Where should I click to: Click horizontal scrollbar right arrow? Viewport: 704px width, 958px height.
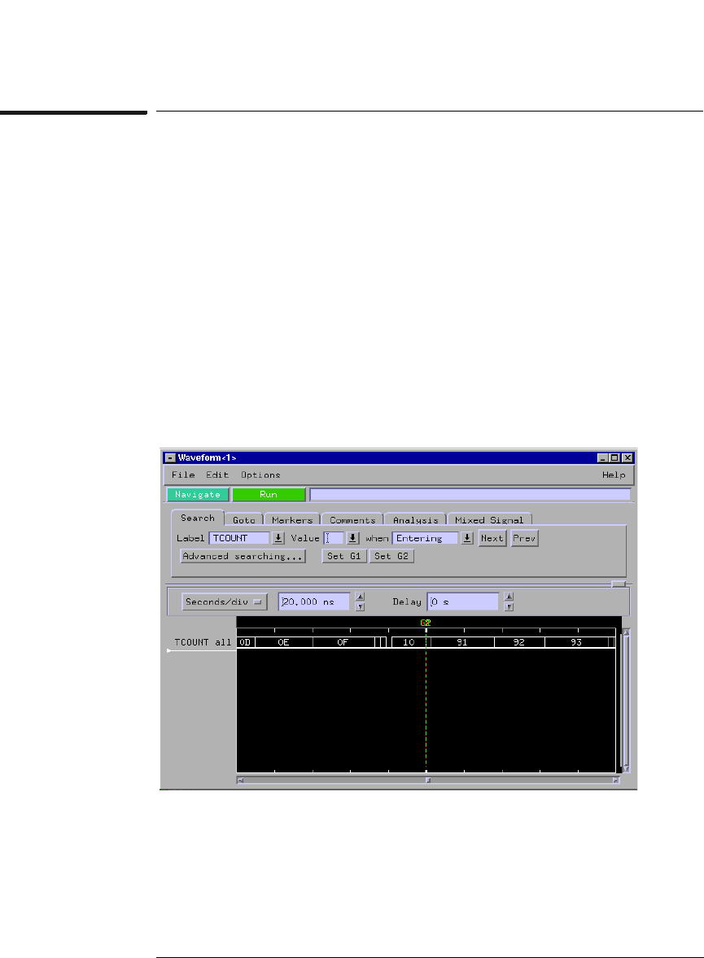[615, 781]
